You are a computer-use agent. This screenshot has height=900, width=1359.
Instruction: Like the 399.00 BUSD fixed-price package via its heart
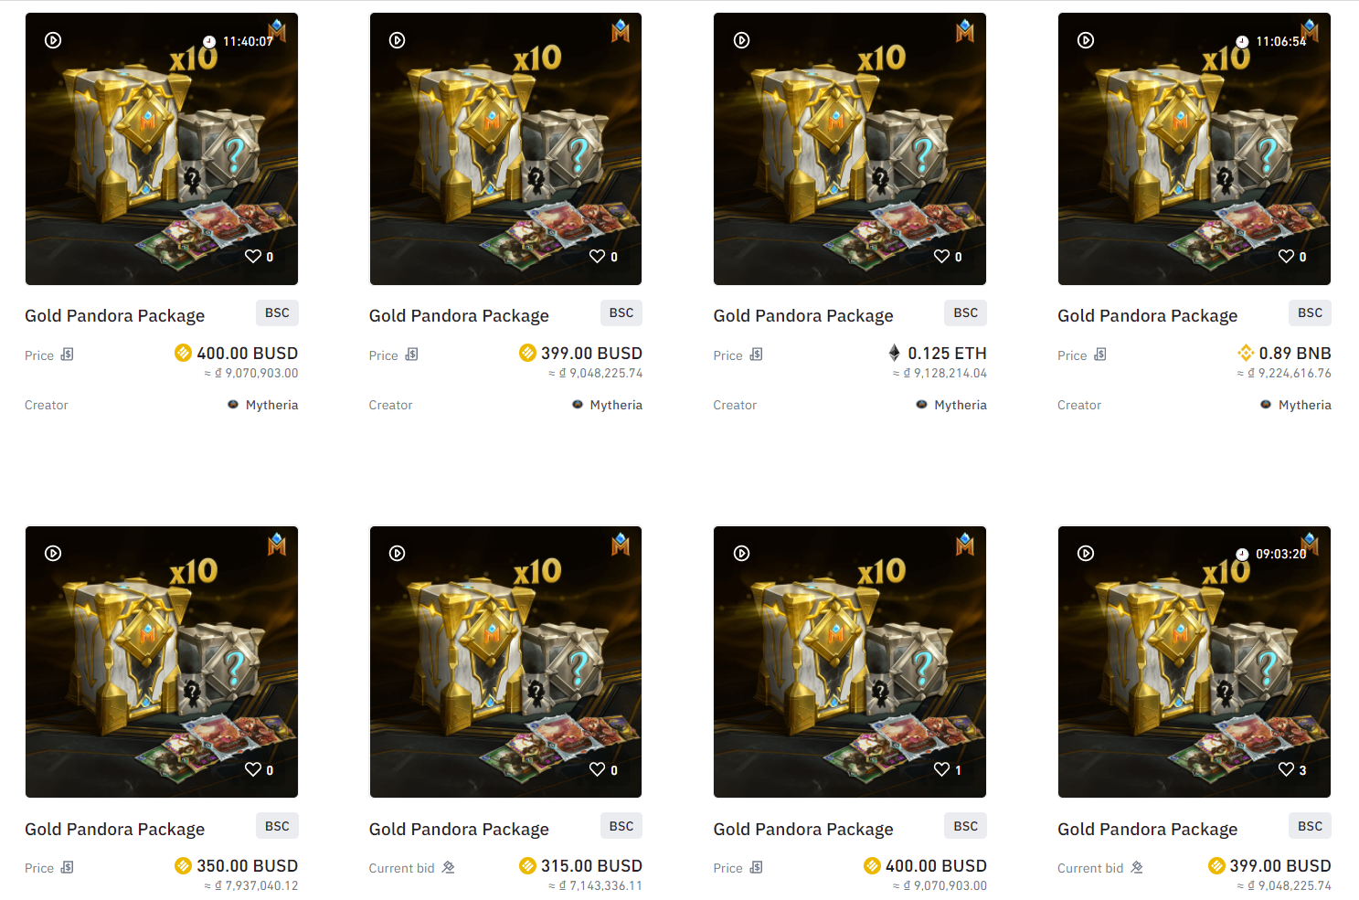[598, 257]
